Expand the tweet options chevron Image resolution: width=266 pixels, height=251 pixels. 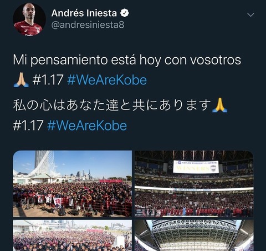pyautogui.click(x=250, y=15)
